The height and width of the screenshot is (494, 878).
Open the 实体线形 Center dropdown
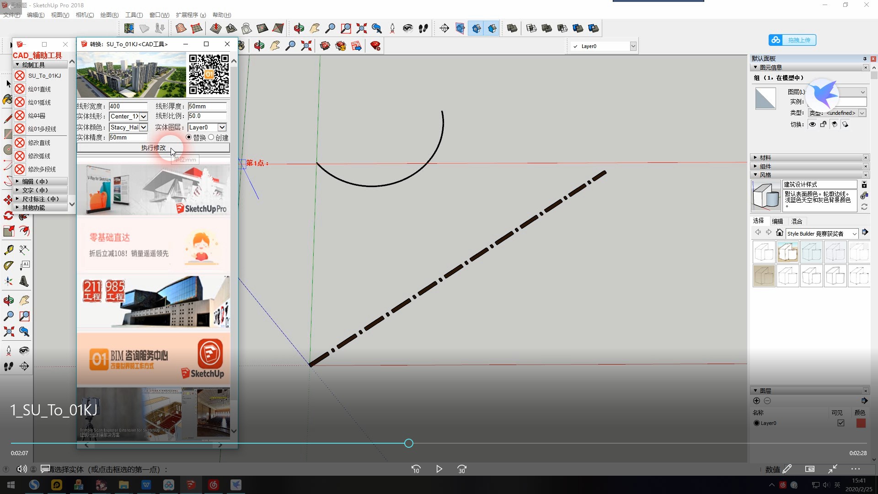click(144, 117)
